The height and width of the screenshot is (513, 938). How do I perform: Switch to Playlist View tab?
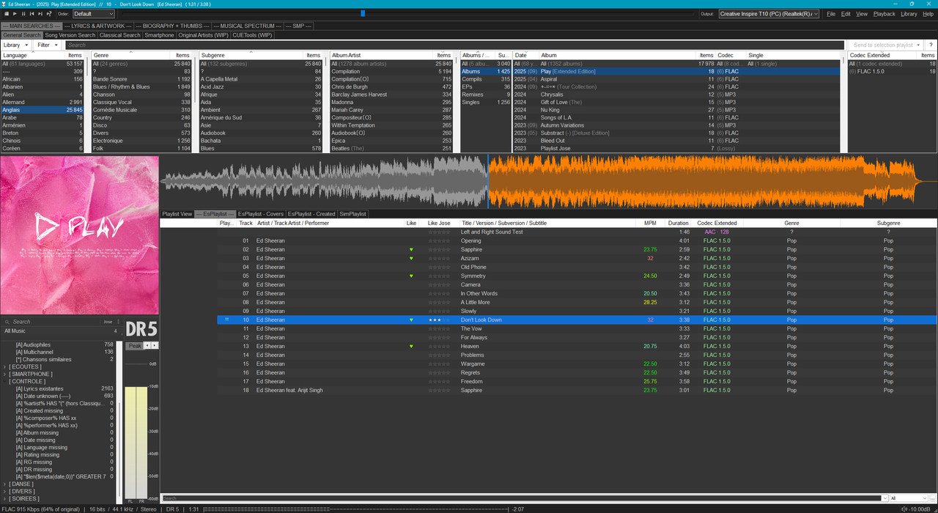[x=177, y=214]
